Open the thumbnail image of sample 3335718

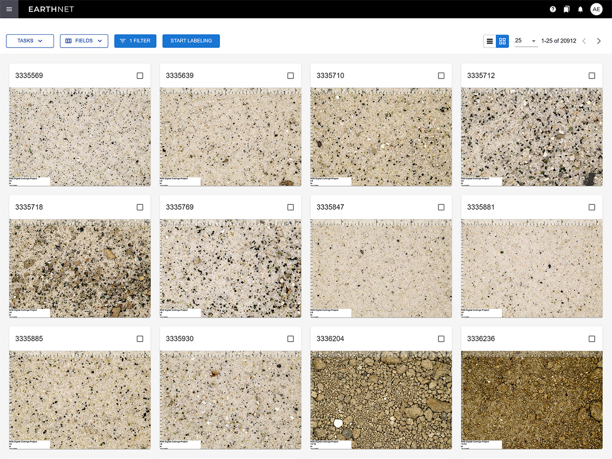coord(80,268)
